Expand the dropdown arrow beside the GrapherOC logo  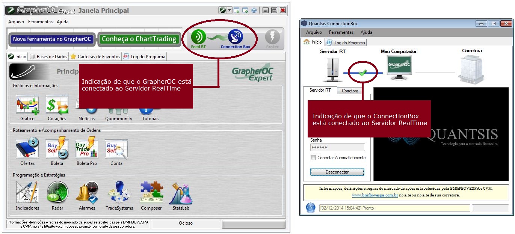[x=230, y=11]
